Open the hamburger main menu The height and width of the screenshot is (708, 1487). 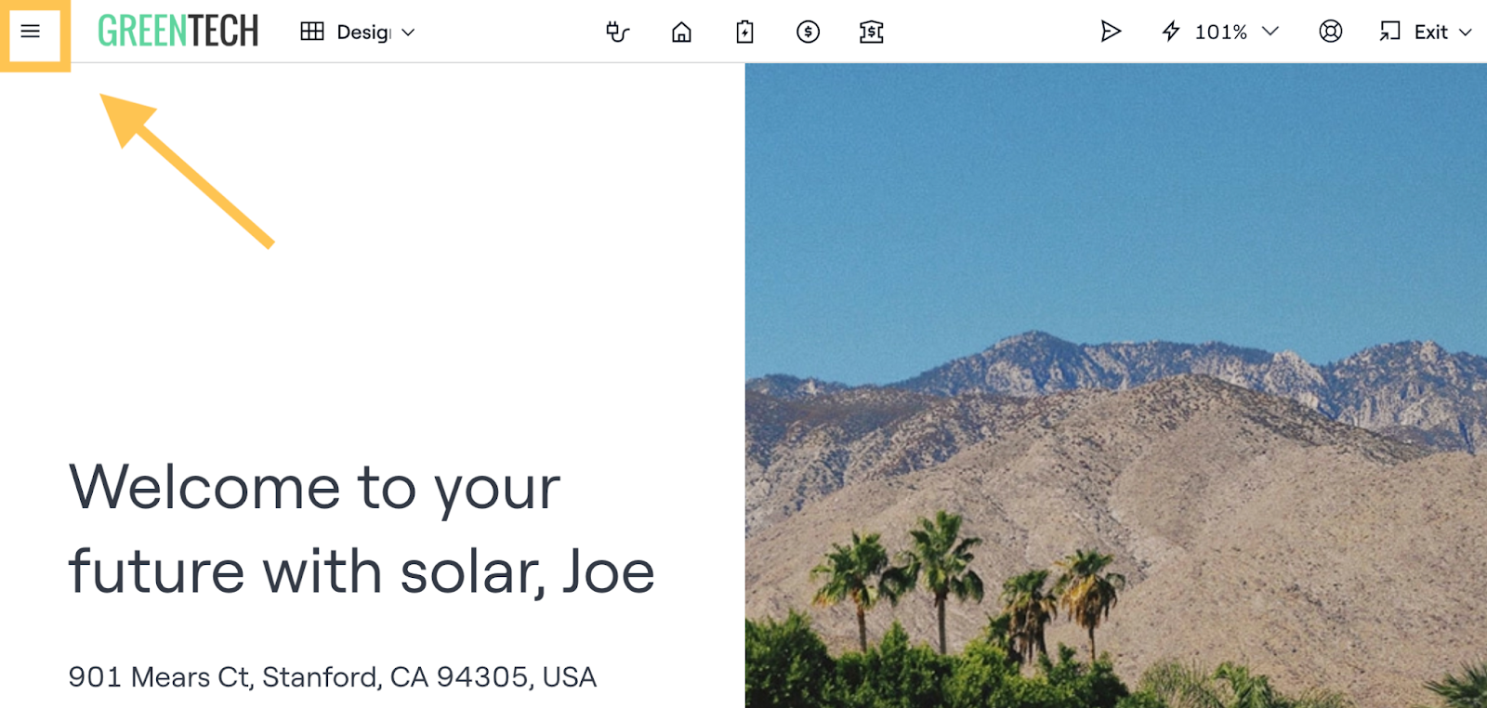click(x=31, y=32)
